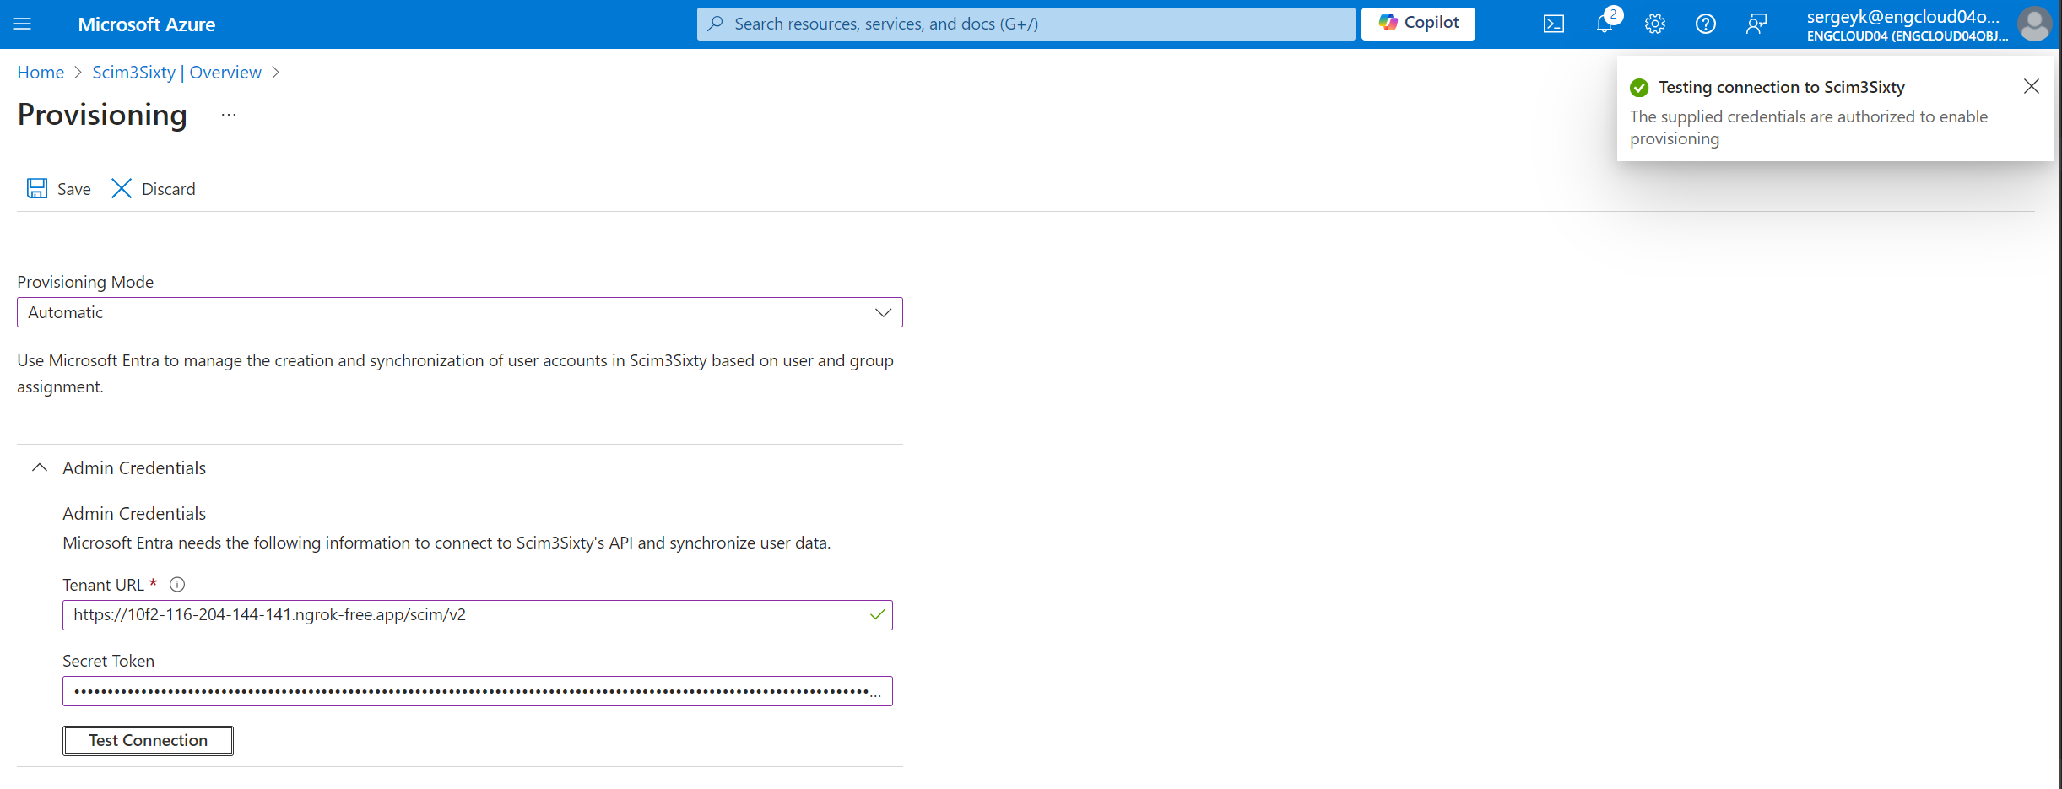Focus the Secret Token field
Image resolution: width=2062 pixels, height=789 pixels.
point(464,691)
